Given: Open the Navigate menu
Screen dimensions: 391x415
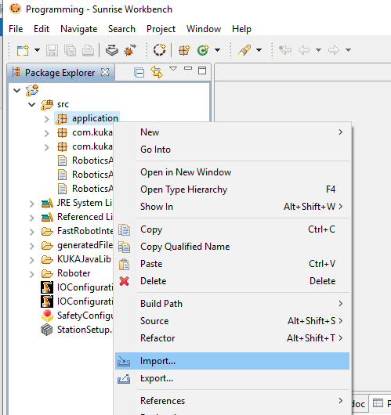Looking at the screenshot, I should click(x=79, y=29).
